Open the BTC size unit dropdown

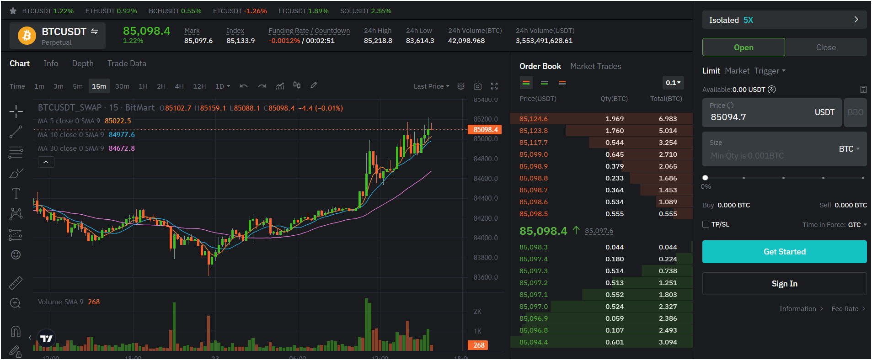click(849, 149)
